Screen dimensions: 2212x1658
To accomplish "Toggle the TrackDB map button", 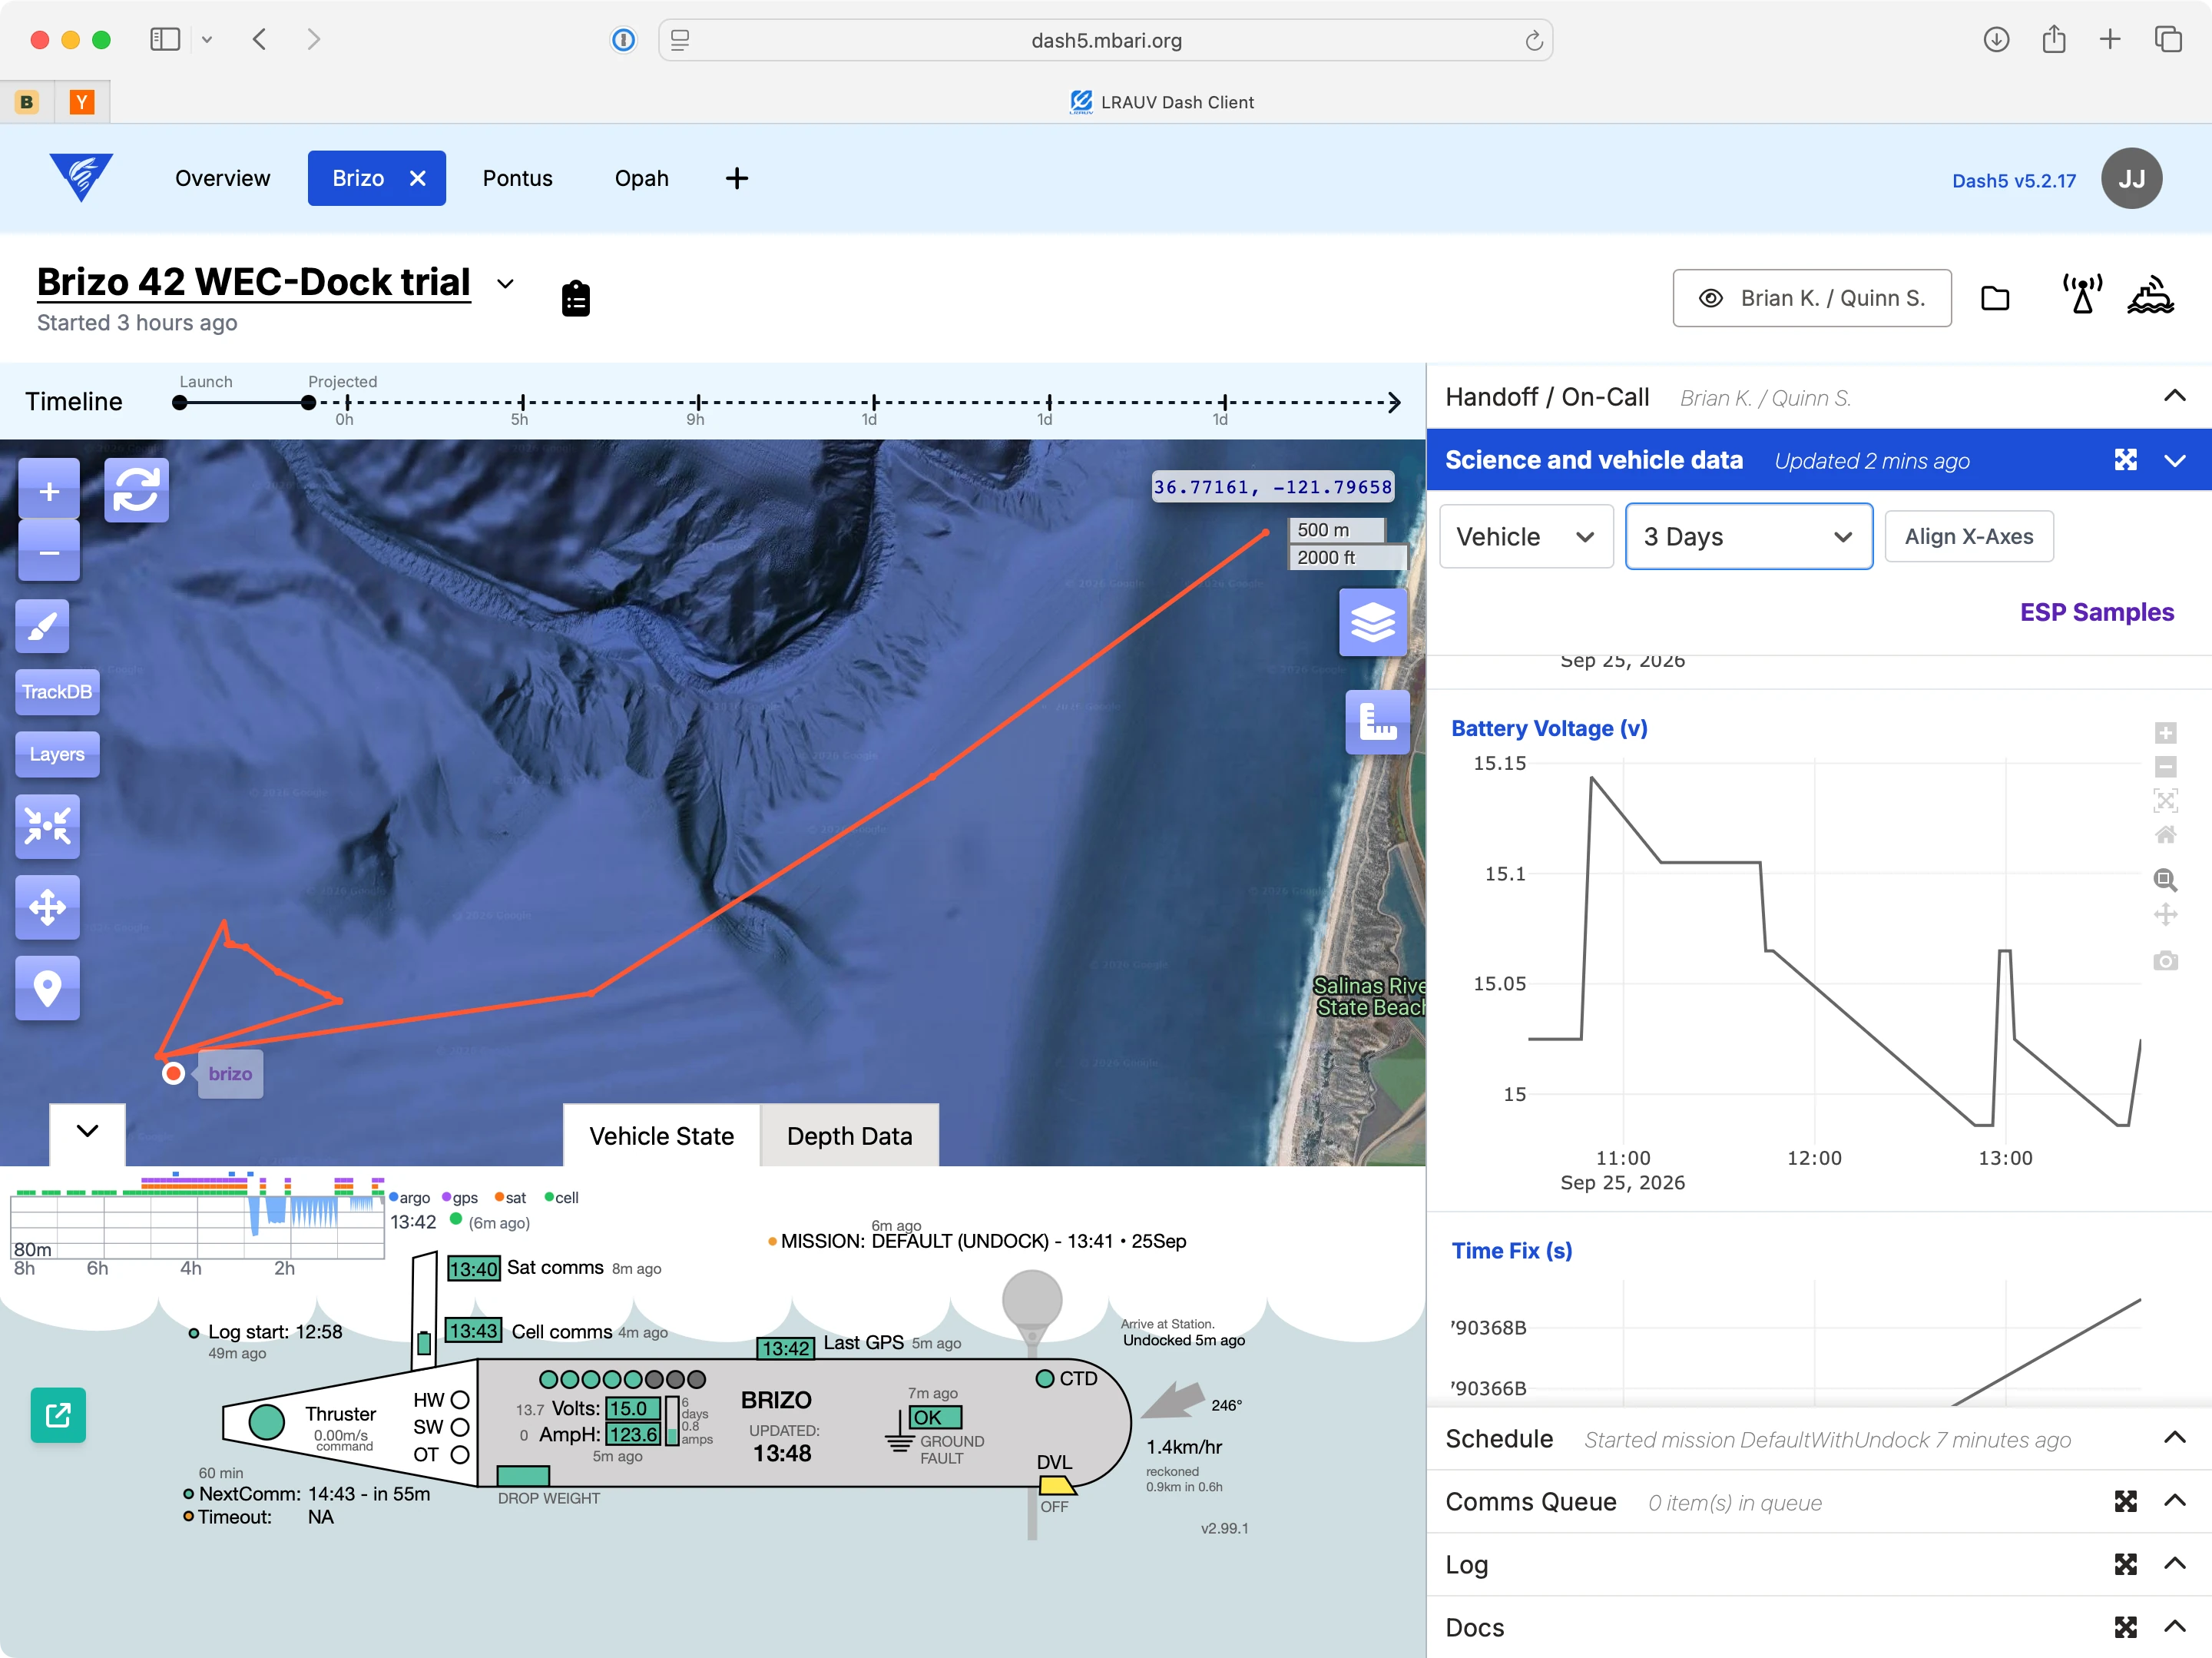I will point(57,691).
